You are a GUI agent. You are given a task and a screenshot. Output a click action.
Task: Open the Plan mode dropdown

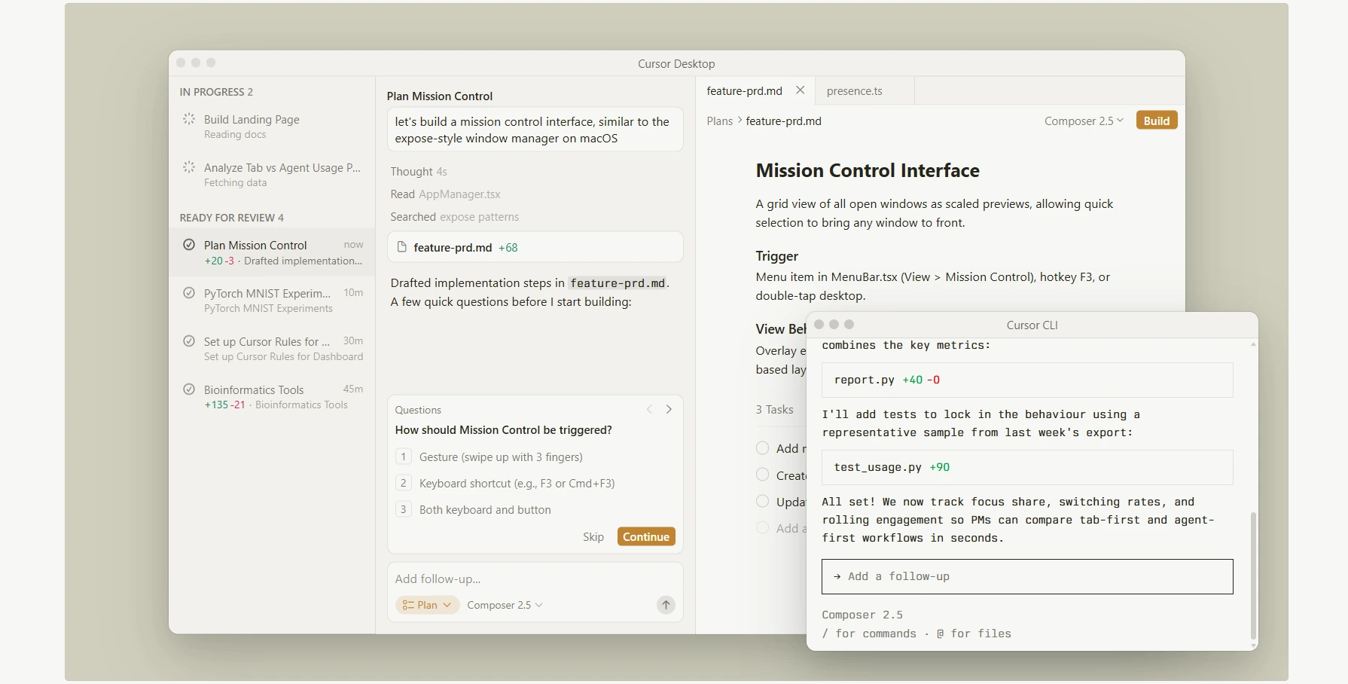point(427,605)
